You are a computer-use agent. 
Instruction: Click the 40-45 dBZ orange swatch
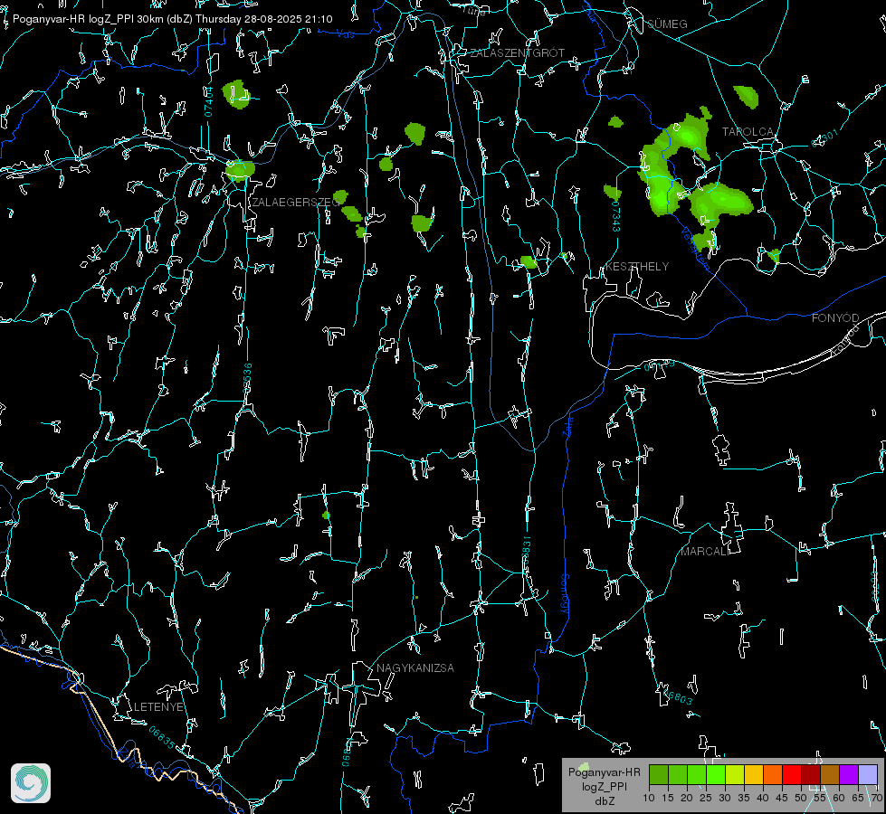click(773, 774)
